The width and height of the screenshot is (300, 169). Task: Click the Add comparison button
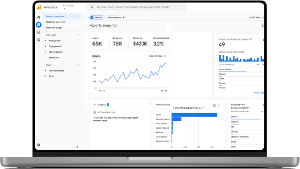116,18
